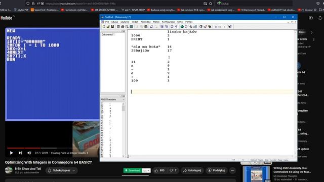Save the document with the floppy disk icon
The height and width of the screenshot is (182, 324).
(x=112, y=27)
